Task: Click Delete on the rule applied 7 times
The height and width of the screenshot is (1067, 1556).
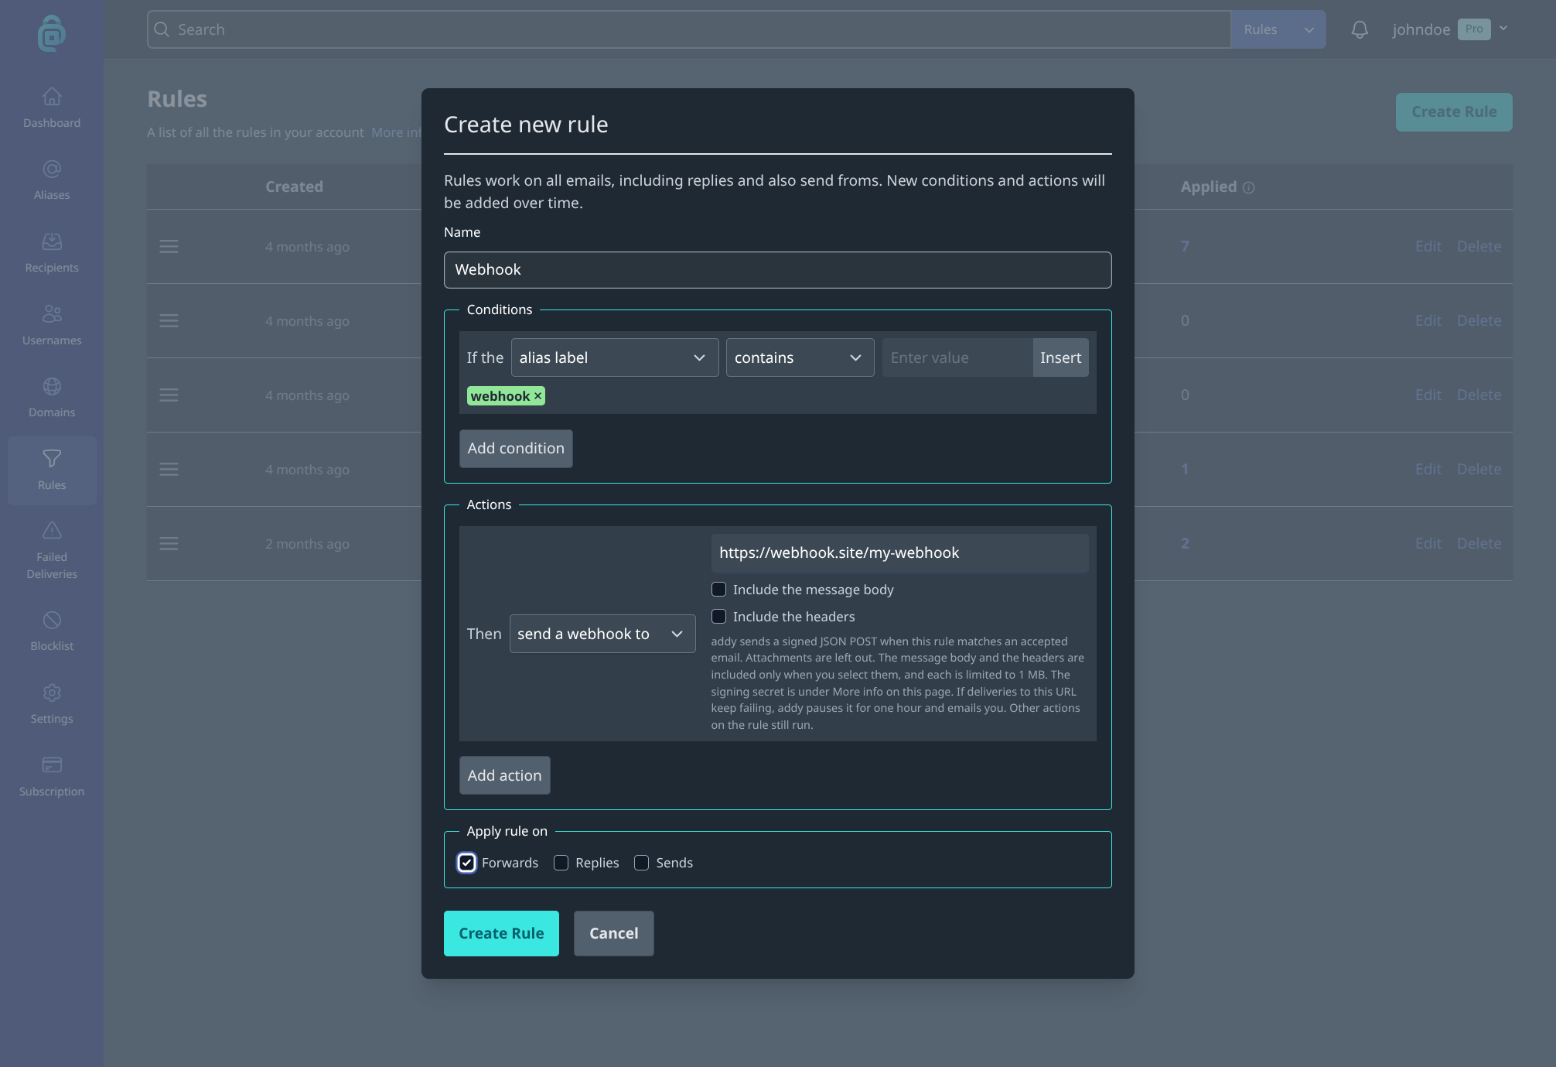Action: point(1479,246)
